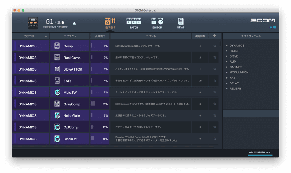This screenshot has height=173, width=291.
Task: Sort by the star favorites column header
Action: tap(215, 36)
